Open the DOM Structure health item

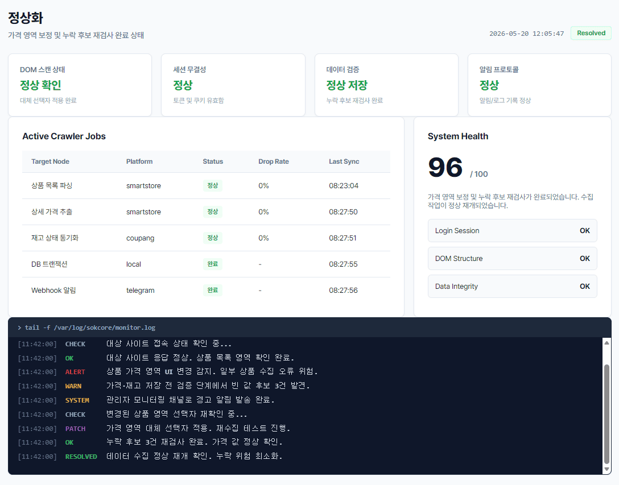click(x=512, y=259)
